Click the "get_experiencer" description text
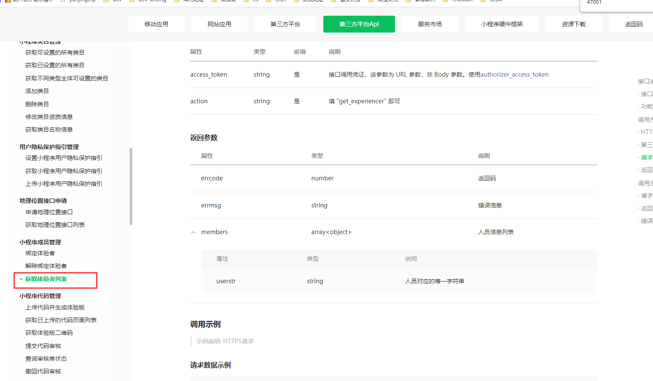 click(364, 101)
